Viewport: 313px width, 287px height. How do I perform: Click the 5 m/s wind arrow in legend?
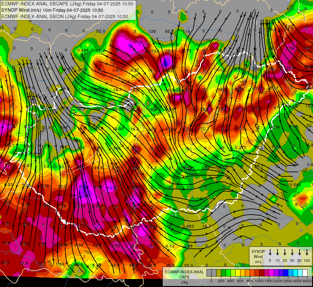[x=270, y=252]
